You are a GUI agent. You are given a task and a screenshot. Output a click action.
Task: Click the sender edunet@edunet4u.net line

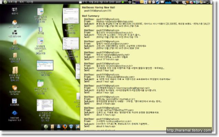[113, 55]
